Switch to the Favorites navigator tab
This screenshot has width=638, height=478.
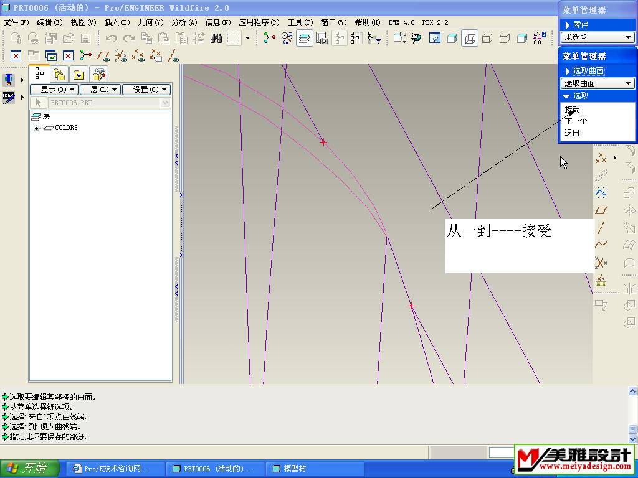pyautogui.click(x=79, y=75)
